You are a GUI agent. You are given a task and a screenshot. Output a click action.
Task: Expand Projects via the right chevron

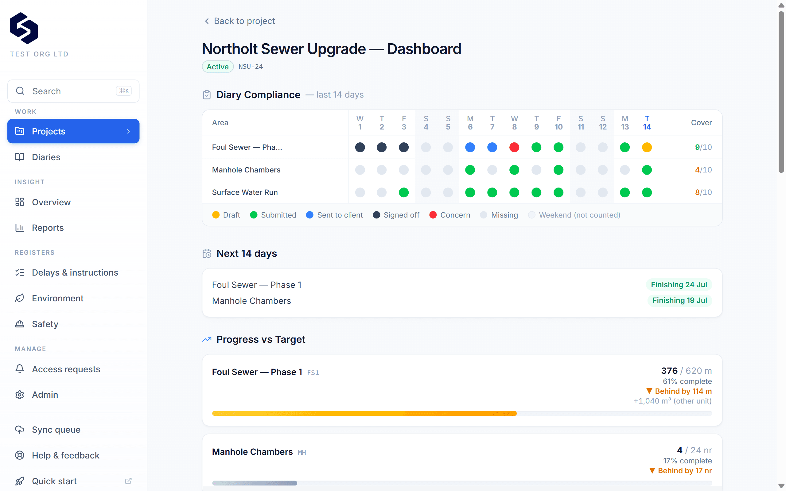(x=129, y=131)
